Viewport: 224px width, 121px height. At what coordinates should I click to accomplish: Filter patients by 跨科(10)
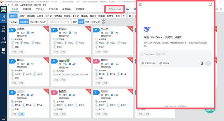31,16
